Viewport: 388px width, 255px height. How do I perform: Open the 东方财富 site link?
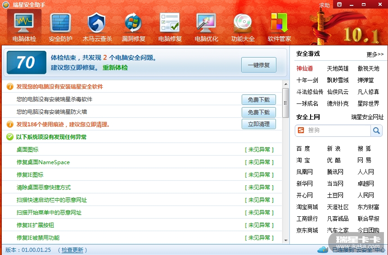(x=369, y=207)
